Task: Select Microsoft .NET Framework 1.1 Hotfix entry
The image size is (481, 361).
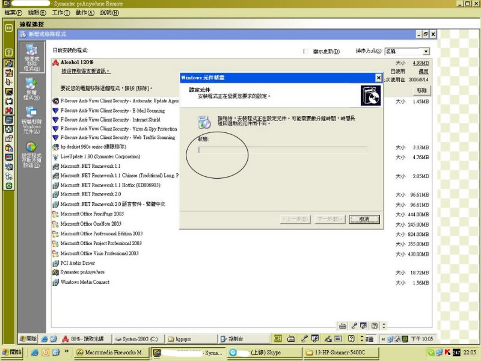Action: coord(106,185)
